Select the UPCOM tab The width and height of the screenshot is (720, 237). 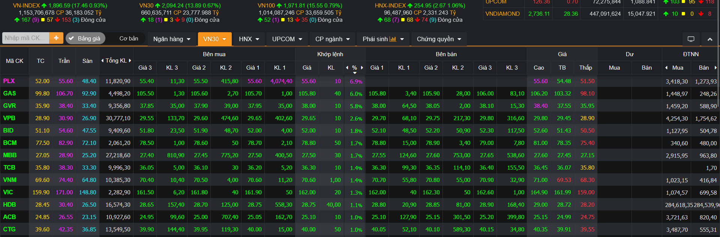click(x=287, y=39)
